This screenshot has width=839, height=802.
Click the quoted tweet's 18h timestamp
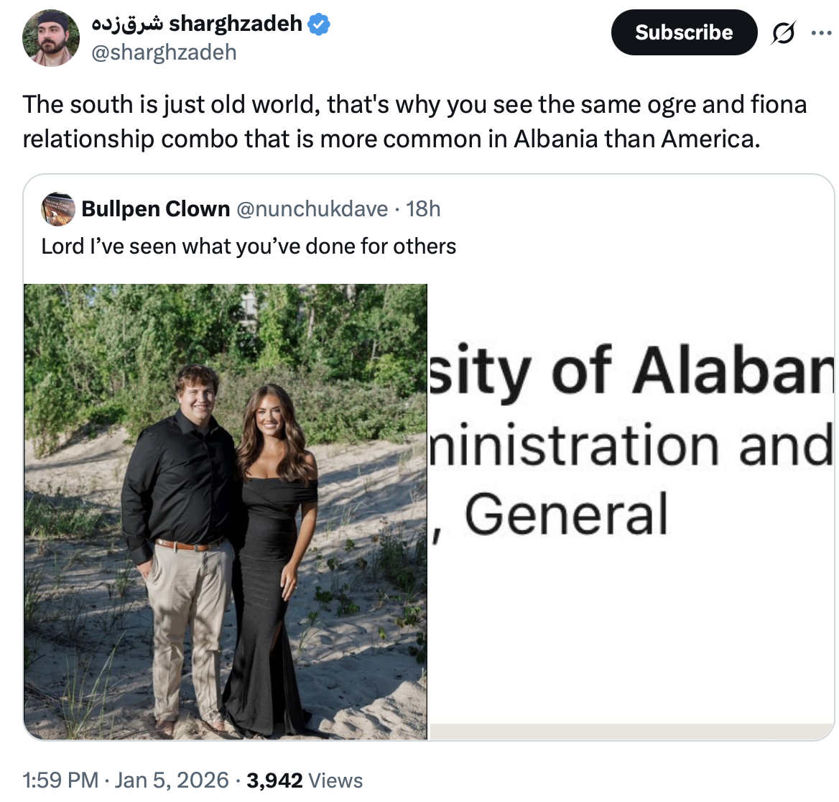[423, 209]
